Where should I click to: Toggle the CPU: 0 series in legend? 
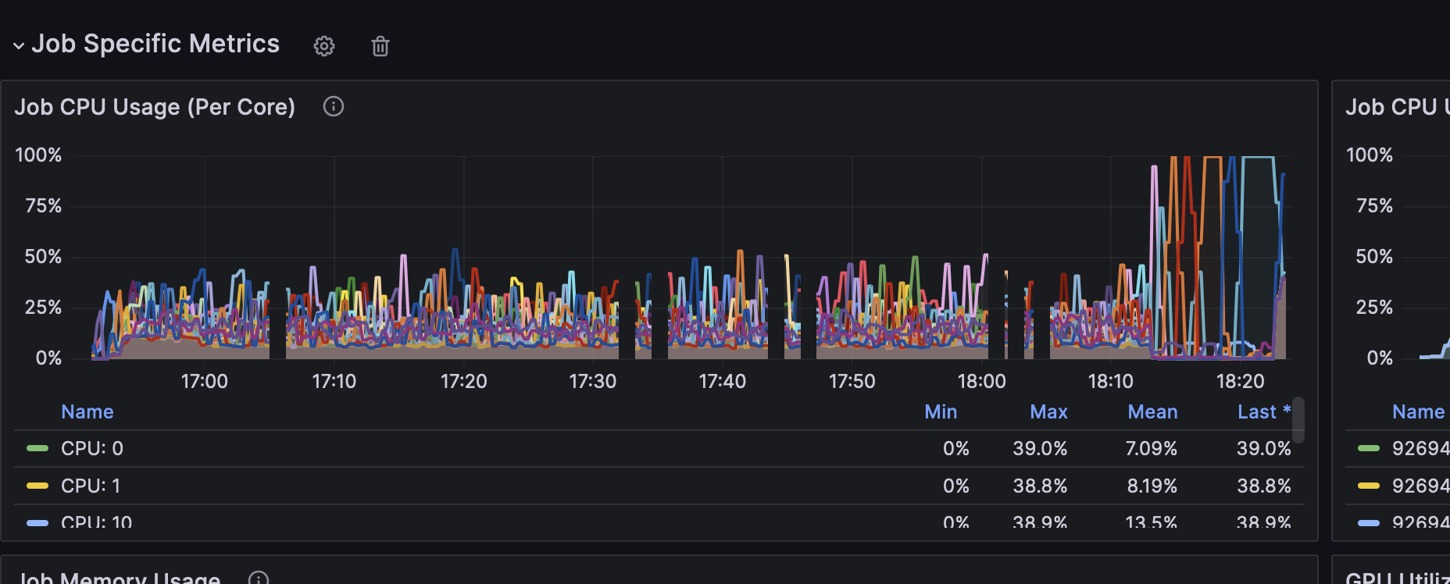[x=92, y=448]
